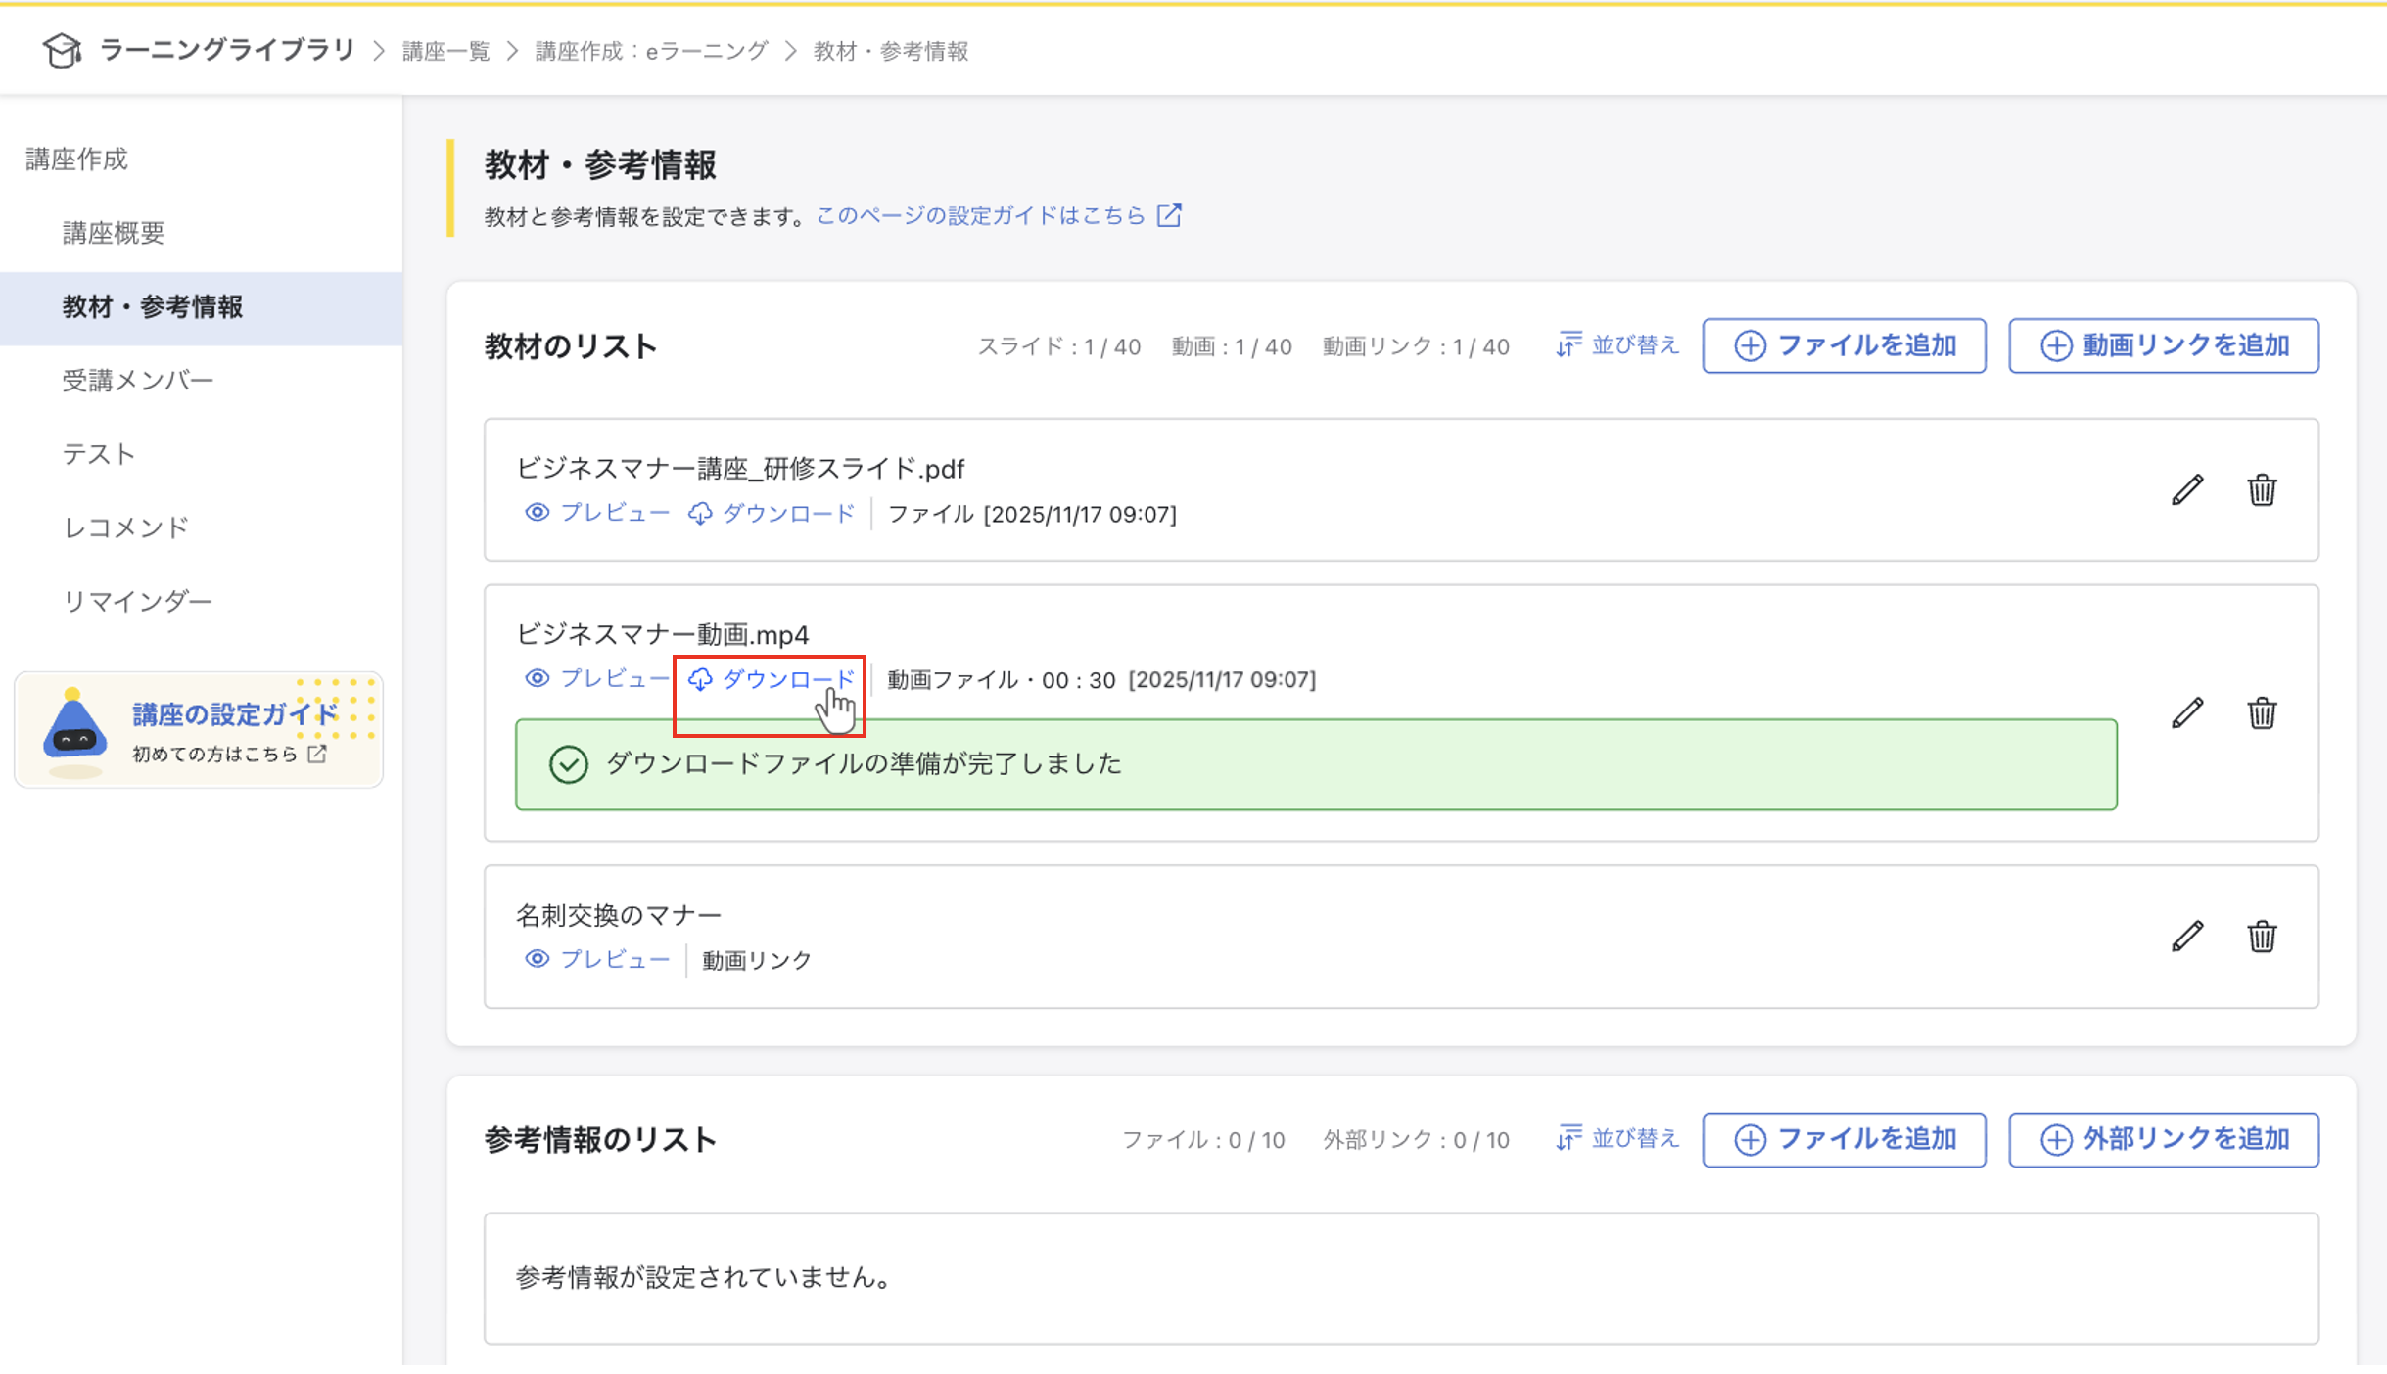This screenshot has height=1374, width=2387.
Task: Edit ビジネスマナー講座_研修スライド.pdf using the pencil icon
Action: (2187, 489)
